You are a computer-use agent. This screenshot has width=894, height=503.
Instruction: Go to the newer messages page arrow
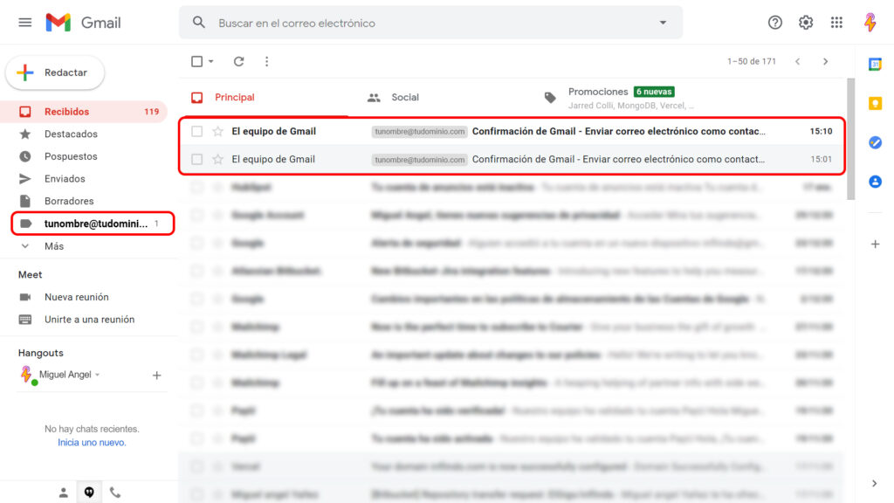click(x=798, y=62)
